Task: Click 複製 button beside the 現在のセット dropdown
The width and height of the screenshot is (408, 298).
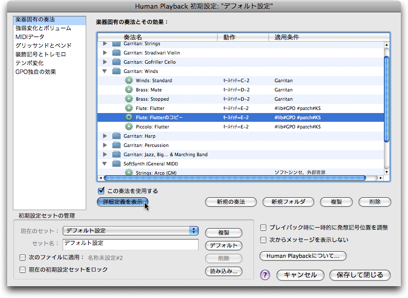Action: [x=224, y=233]
